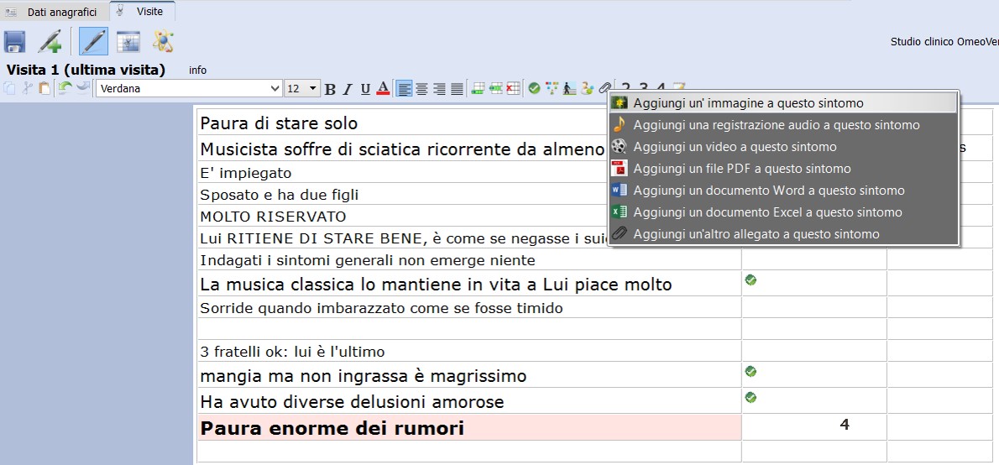Click the red font color button

(383, 89)
